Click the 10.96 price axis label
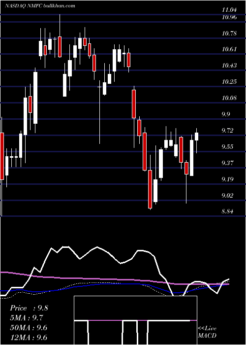Screen dimensions: 246x345 (230, 17)
